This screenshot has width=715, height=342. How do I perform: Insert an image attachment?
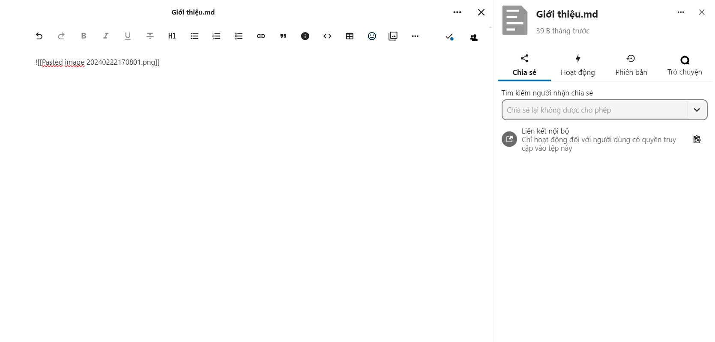393,36
